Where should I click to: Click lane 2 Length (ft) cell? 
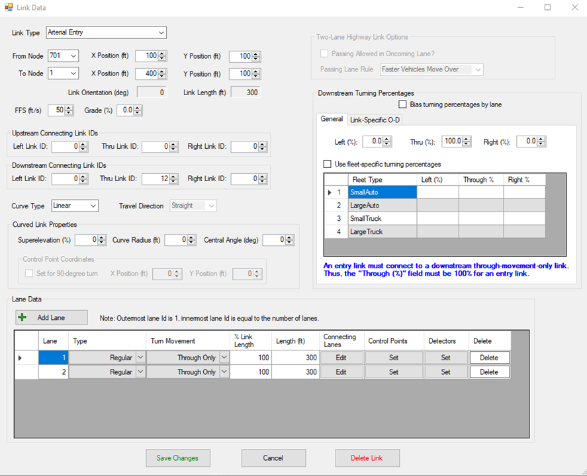(x=295, y=372)
